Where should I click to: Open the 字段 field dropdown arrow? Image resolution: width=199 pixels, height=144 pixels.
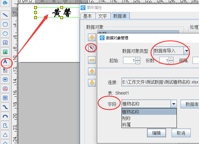(173, 104)
